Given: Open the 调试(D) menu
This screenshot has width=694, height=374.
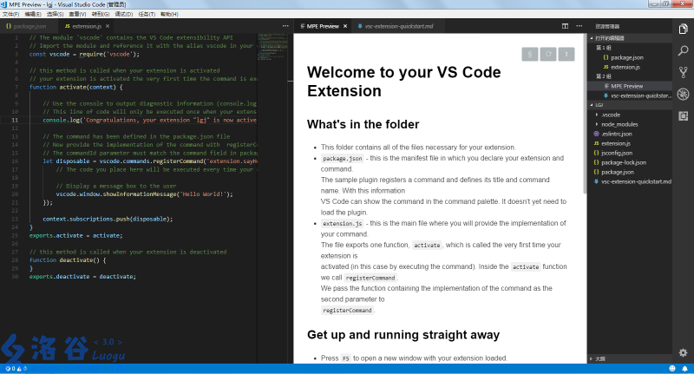Looking at the screenshot, I should [123, 14].
